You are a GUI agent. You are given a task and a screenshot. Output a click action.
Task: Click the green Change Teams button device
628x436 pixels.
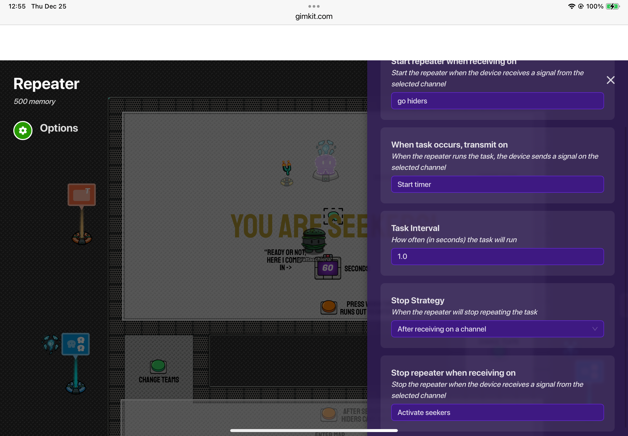click(158, 366)
